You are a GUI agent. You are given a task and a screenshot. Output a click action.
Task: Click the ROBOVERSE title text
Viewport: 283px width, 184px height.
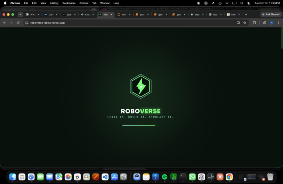(140, 111)
